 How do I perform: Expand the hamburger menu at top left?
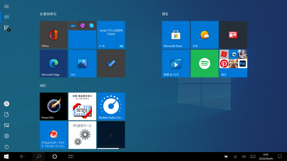tap(6, 6)
